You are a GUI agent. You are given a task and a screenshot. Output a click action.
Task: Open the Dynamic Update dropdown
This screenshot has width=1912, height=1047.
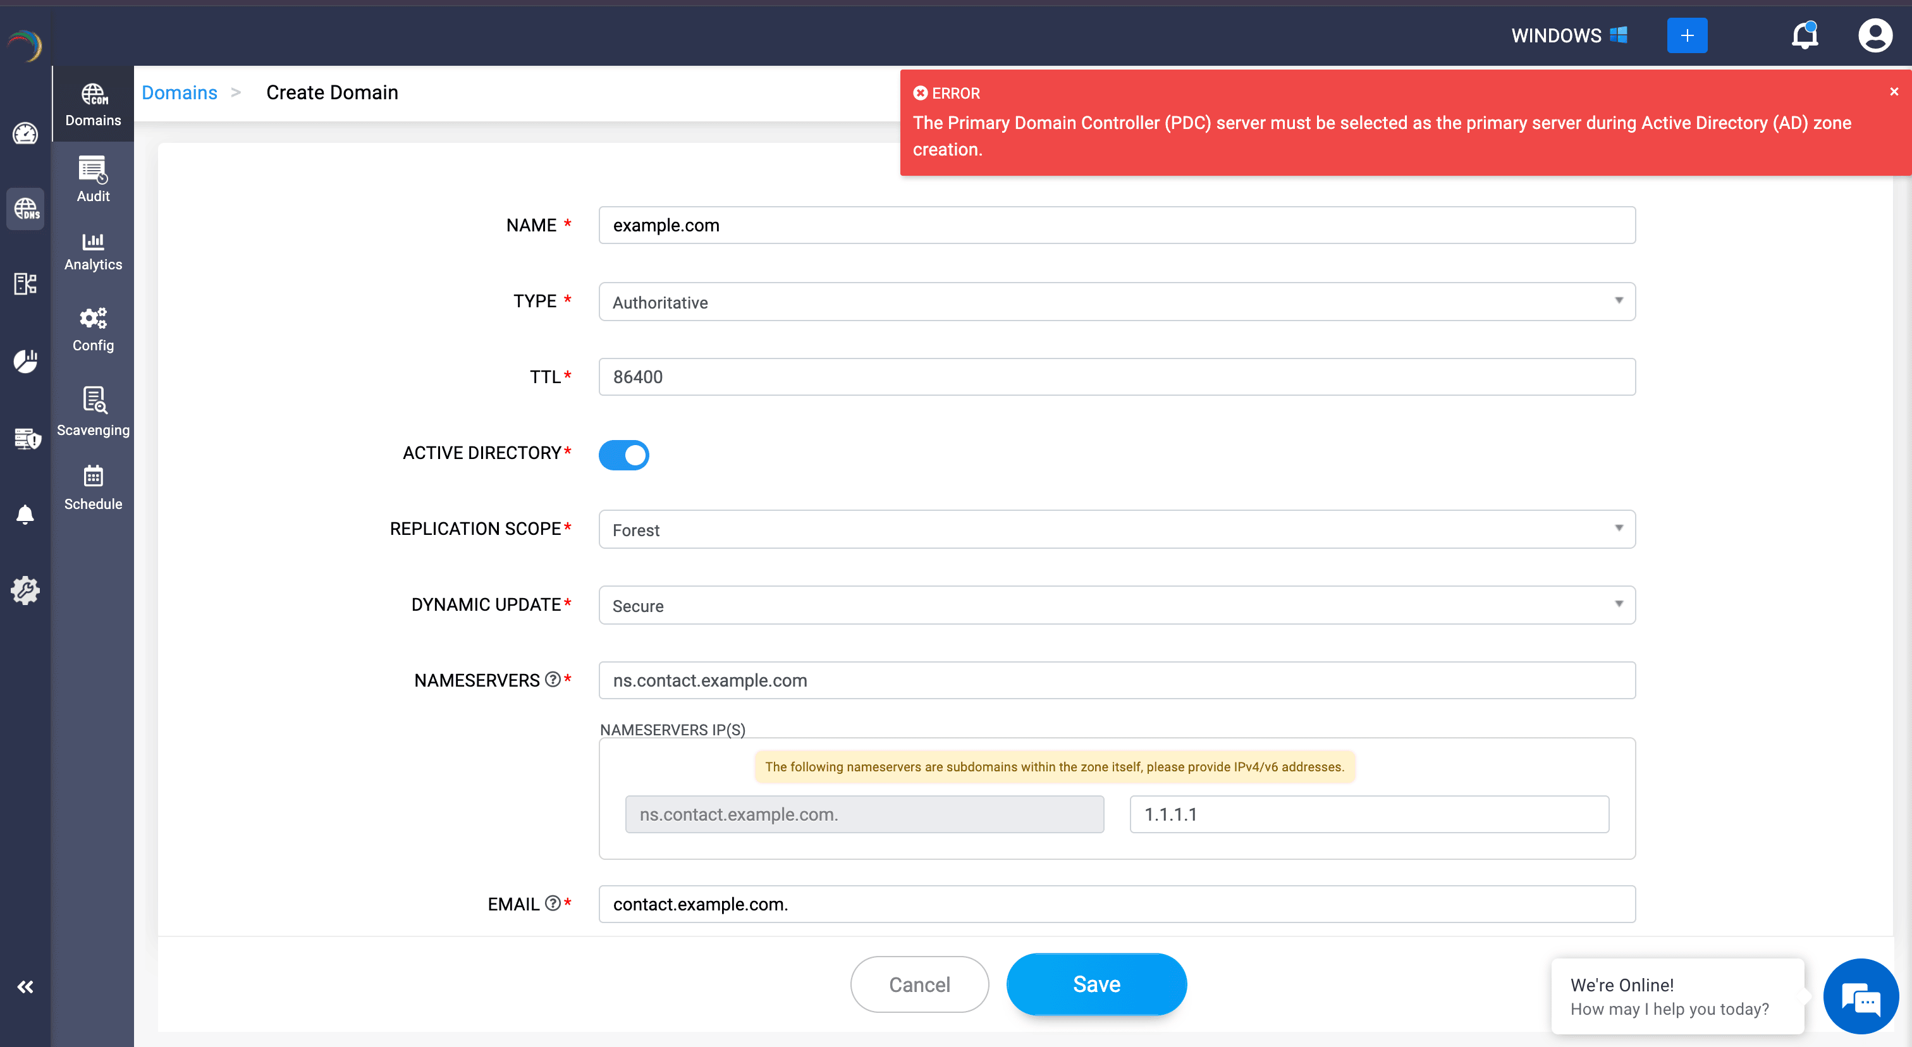(x=1117, y=606)
